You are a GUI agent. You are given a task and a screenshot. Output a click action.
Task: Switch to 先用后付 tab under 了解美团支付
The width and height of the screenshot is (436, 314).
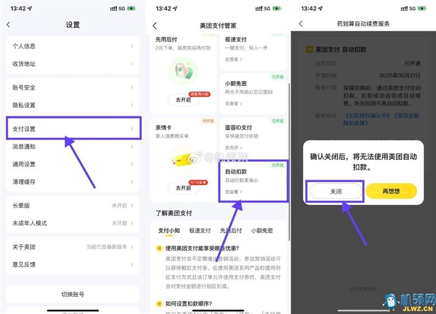231,231
